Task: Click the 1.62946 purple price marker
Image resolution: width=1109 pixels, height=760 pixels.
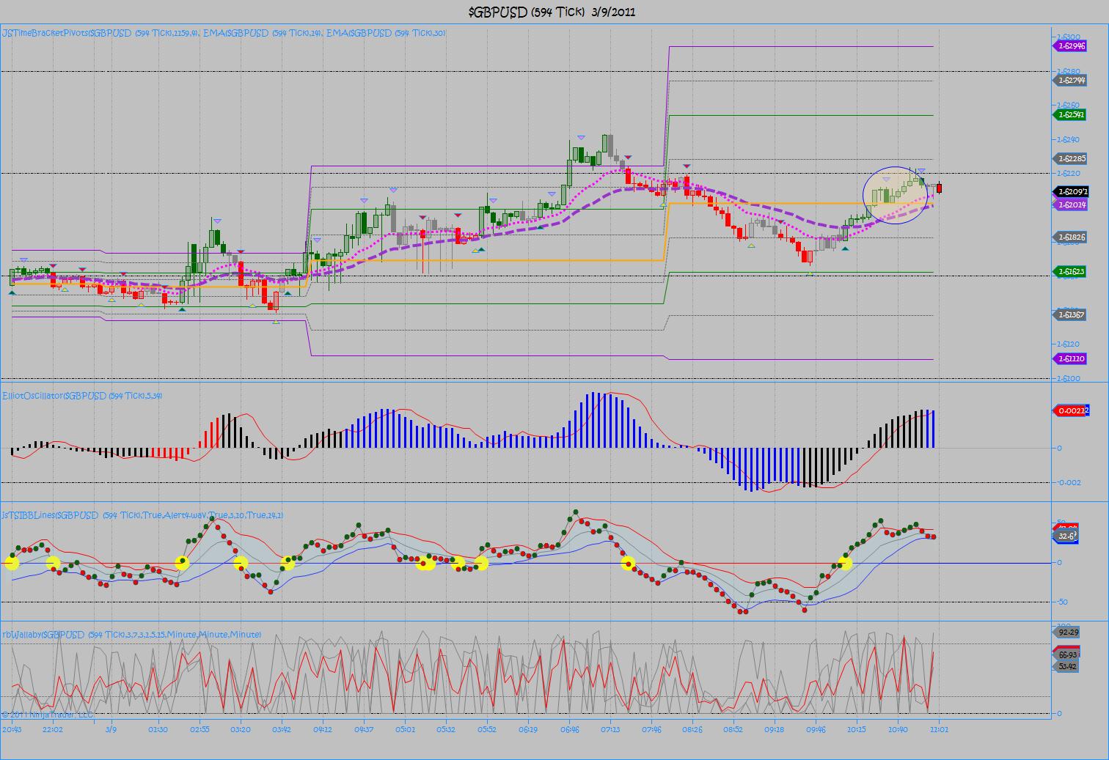Action: click(x=1071, y=45)
